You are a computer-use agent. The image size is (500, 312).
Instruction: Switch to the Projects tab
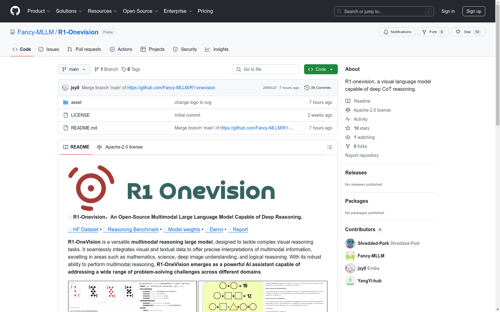152,49
